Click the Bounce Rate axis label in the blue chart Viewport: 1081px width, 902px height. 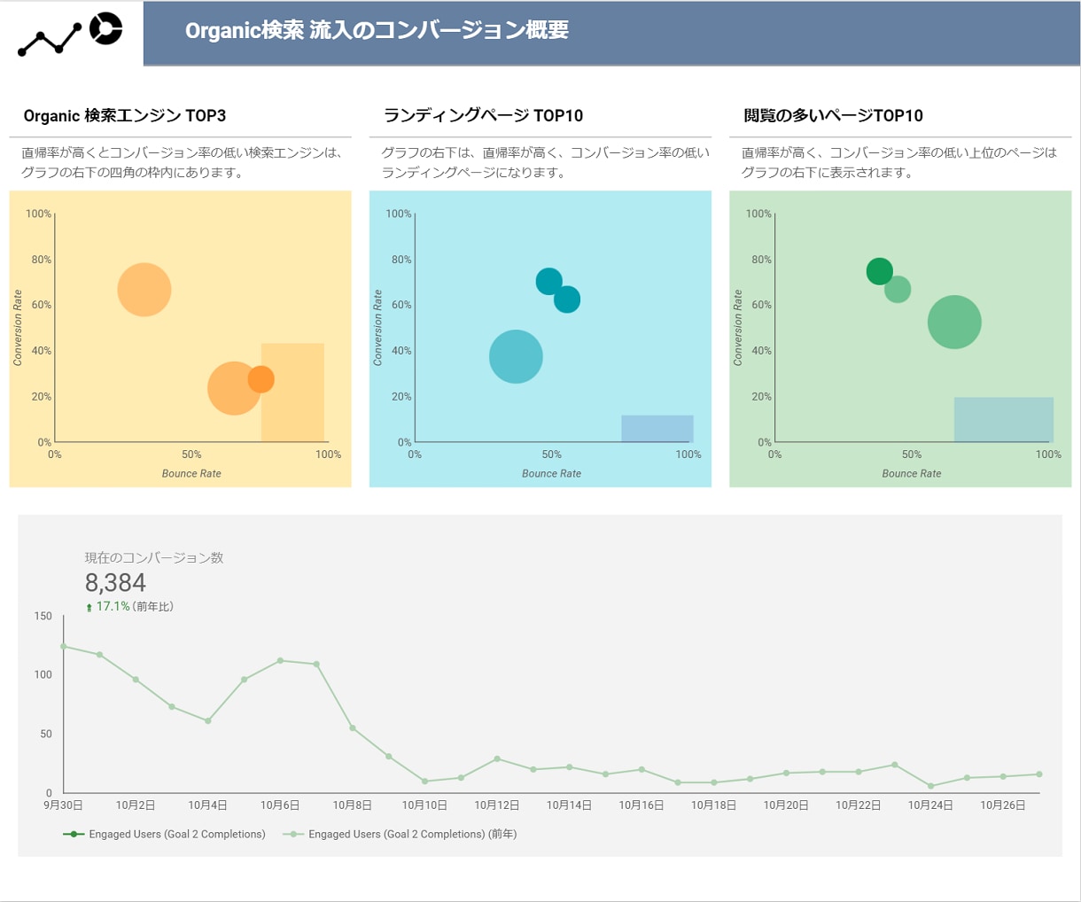[x=551, y=473]
